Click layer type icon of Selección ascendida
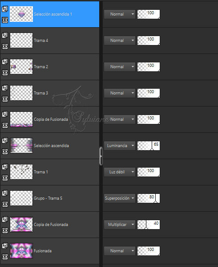Screen dimensions: 218x267 pyautogui.click(x=5, y=140)
